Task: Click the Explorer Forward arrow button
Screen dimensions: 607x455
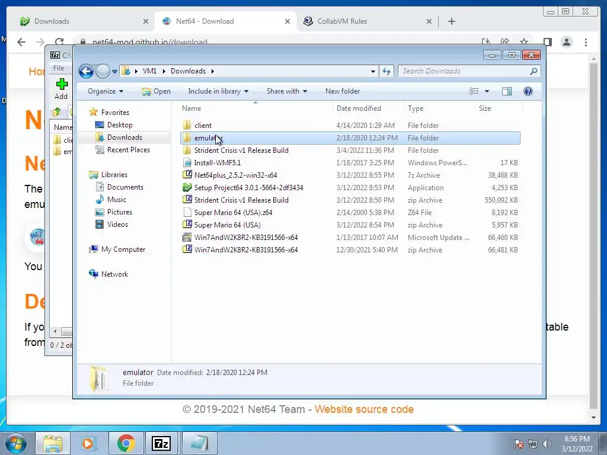Action: coord(103,71)
